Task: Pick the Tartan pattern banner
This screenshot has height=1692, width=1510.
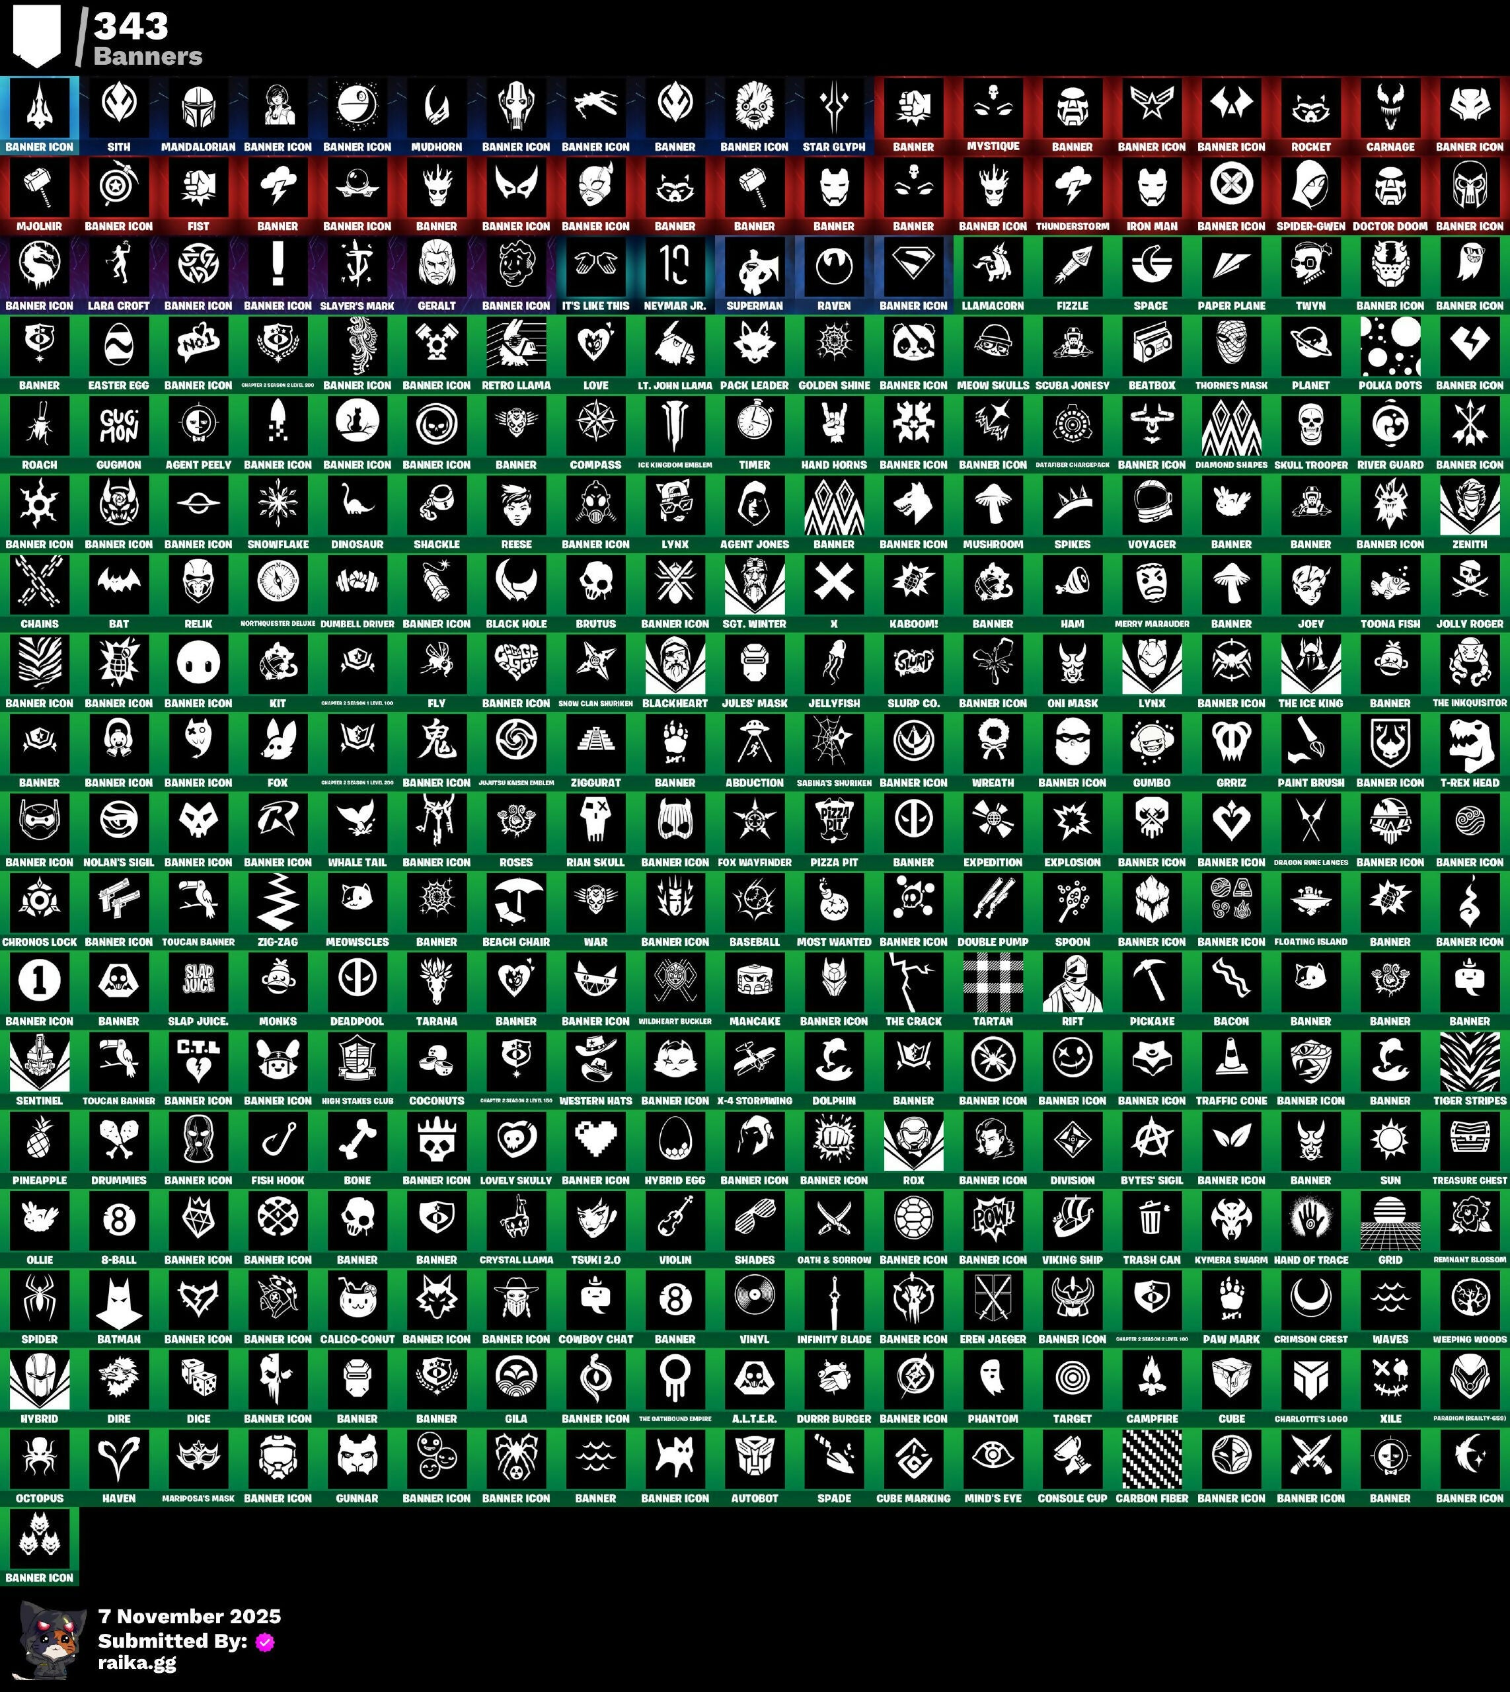Action: pyautogui.click(x=993, y=983)
